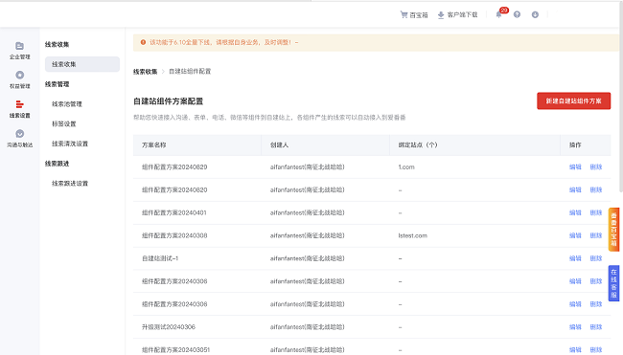Open 沟通与触达 in the left icon rail
This screenshot has height=355, width=623.
tap(19, 139)
